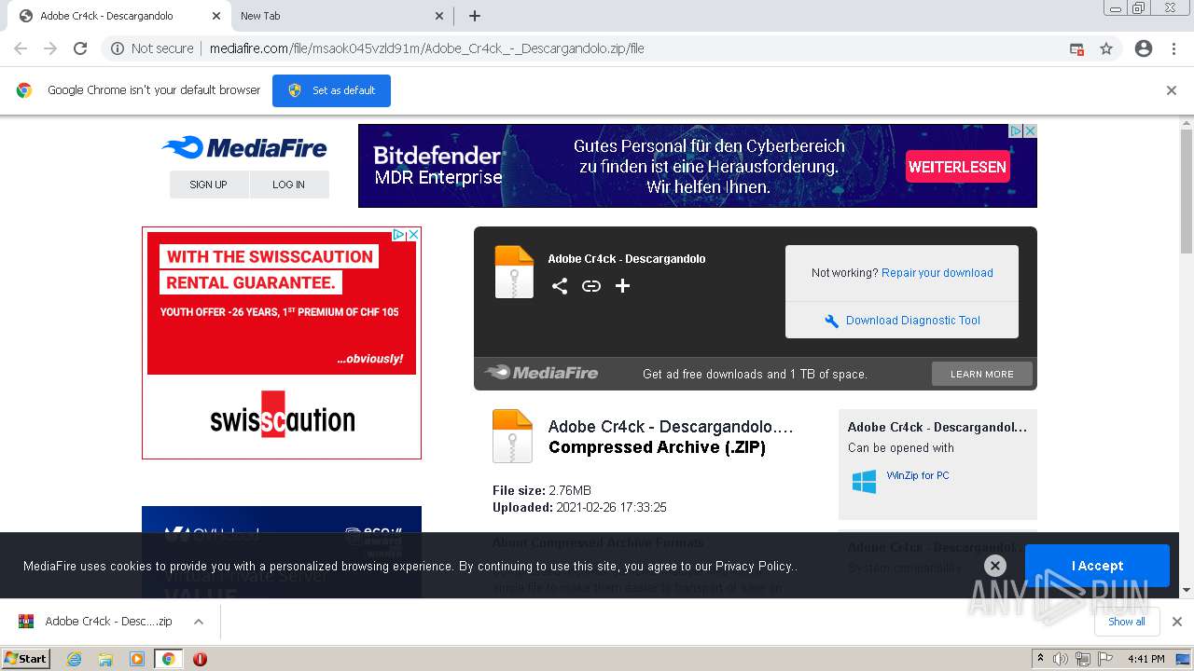This screenshot has height=671, width=1194.
Task: Click the Chrome taskbar icon
Action: [168, 659]
